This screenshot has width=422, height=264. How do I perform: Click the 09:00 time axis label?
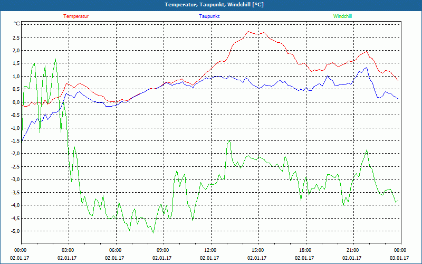pos(164,250)
